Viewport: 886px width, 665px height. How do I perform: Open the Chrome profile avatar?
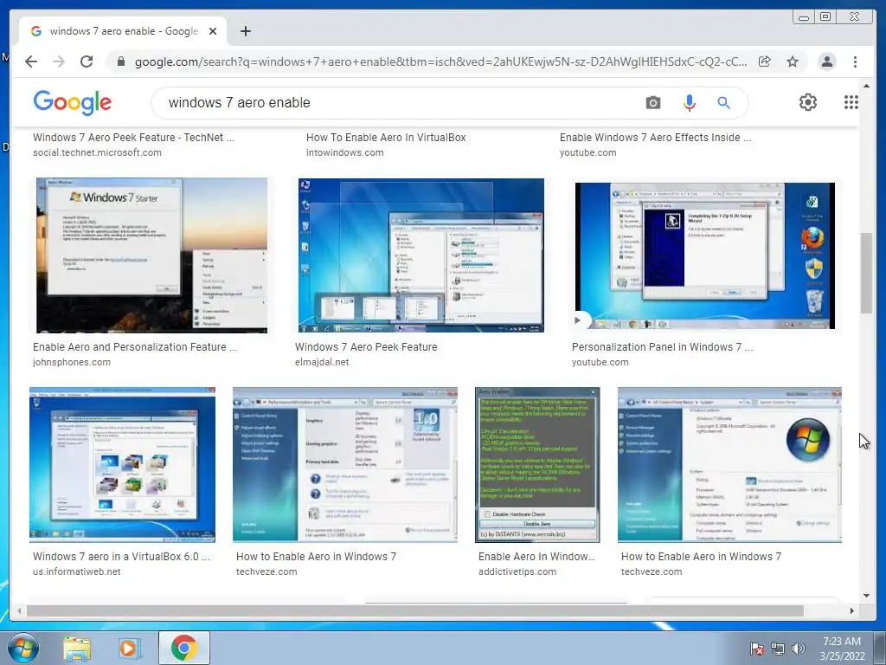[826, 61]
